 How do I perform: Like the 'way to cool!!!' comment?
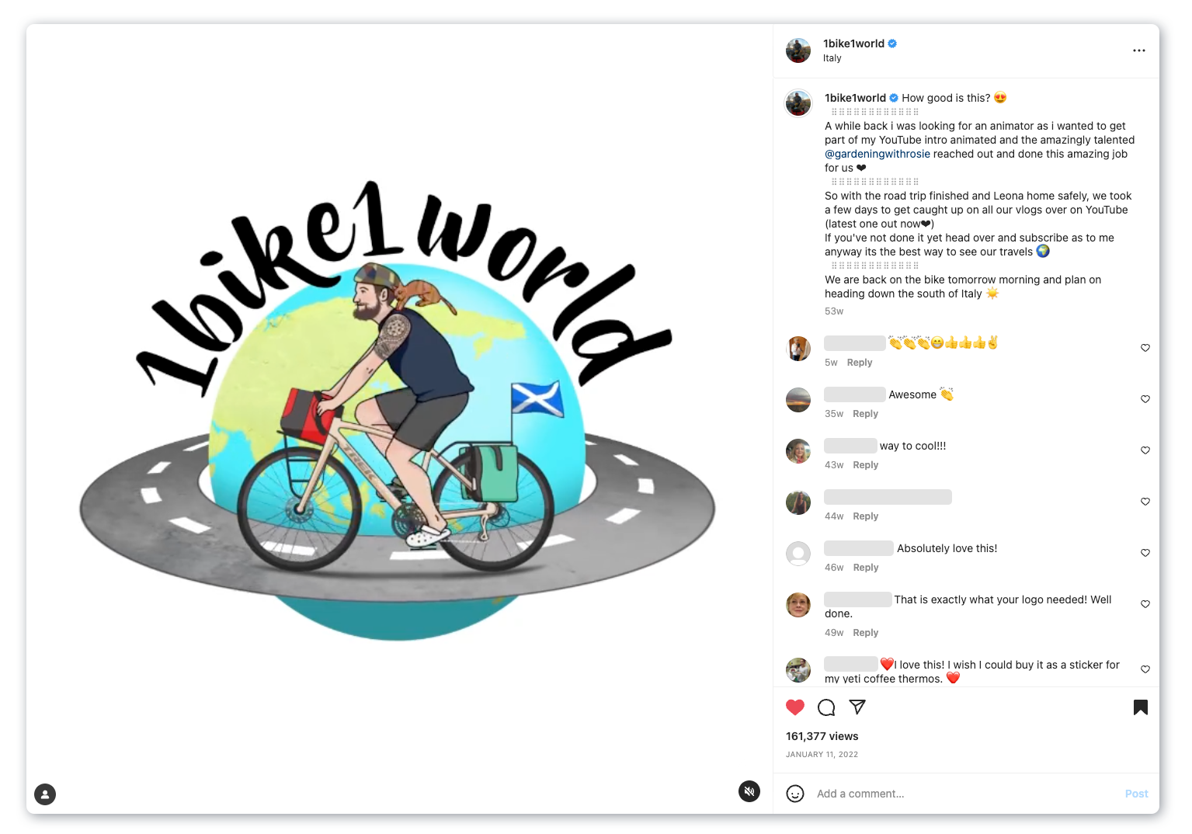click(1145, 450)
